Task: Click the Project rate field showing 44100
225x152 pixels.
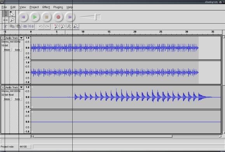Action: (25, 147)
